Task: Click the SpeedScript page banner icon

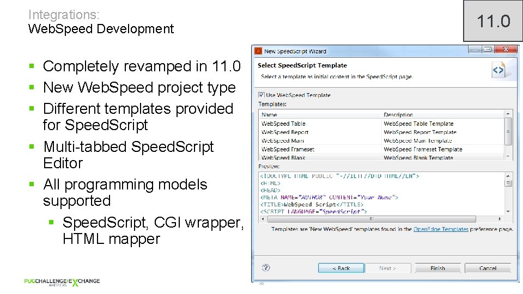Action: (498, 70)
